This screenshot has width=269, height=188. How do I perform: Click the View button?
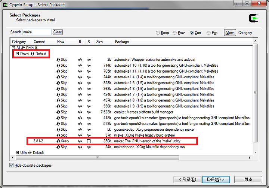tap(230, 33)
